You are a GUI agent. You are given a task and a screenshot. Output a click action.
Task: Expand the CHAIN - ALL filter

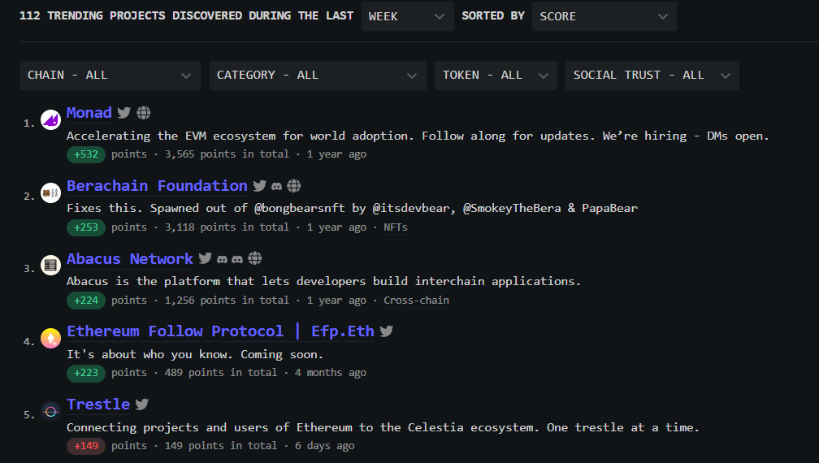pyautogui.click(x=110, y=76)
